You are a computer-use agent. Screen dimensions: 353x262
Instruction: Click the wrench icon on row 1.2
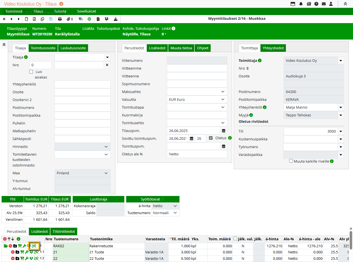27,258
